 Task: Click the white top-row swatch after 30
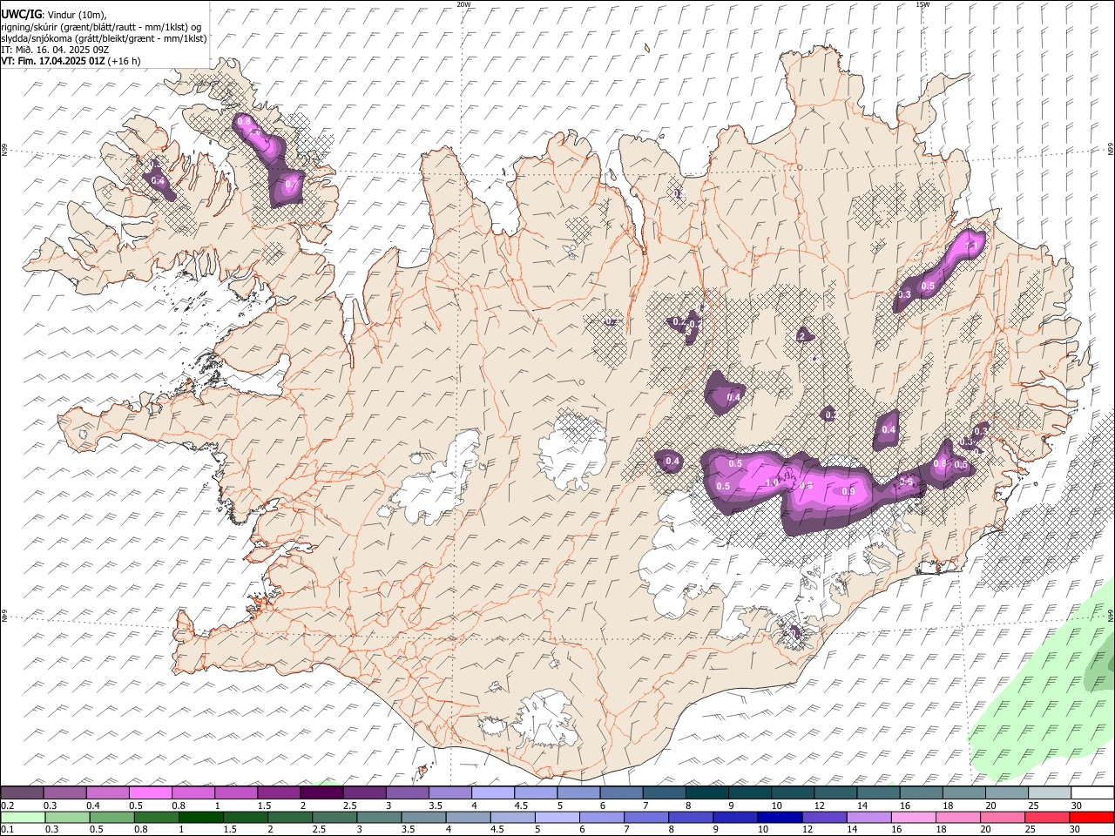coord(1092,792)
